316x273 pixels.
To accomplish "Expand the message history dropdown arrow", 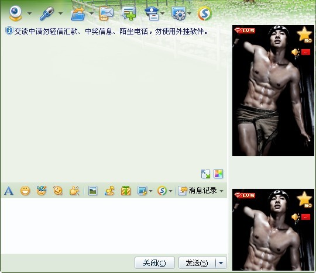I will point(221,191).
